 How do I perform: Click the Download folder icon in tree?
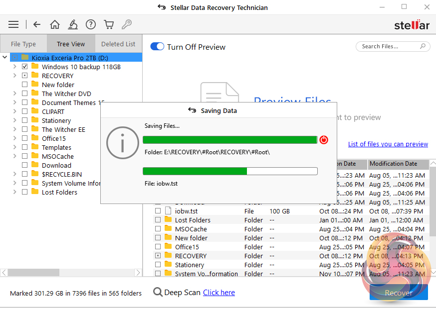coord(35,165)
